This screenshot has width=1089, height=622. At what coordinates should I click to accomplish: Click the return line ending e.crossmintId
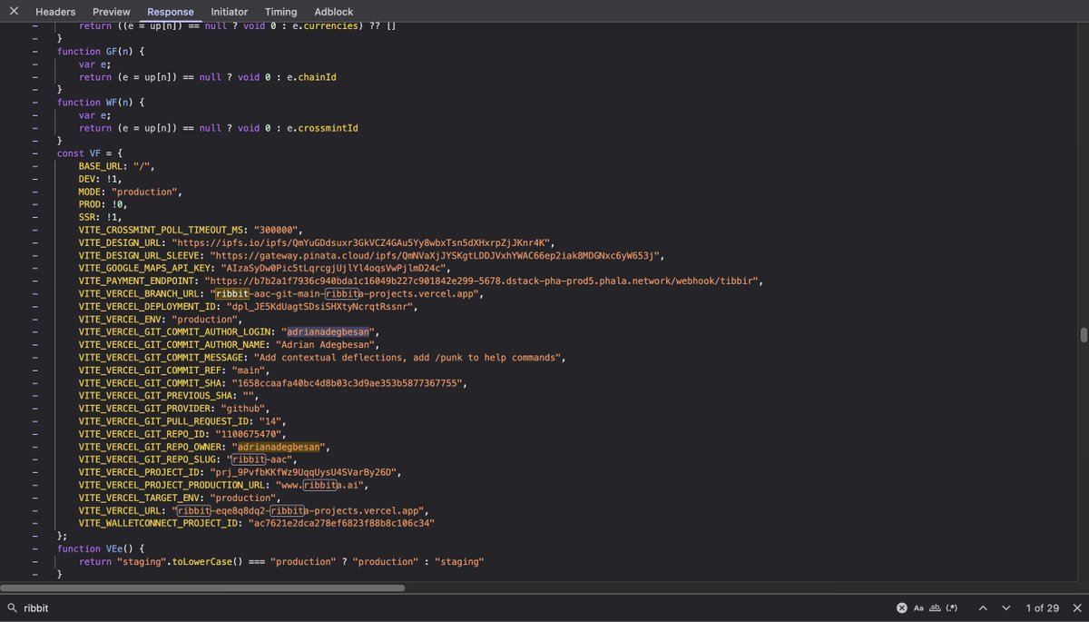(219, 128)
